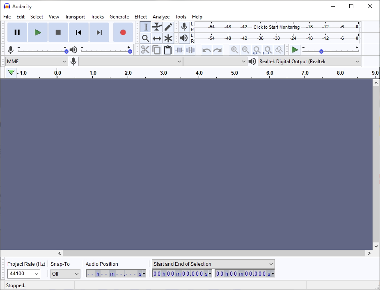Open Audio Position time format arrow
Image resolution: width=380 pixels, height=290 pixels.
pos(144,274)
